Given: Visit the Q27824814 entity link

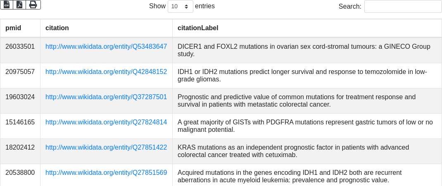Looking at the screenshot, I should 106,122.
